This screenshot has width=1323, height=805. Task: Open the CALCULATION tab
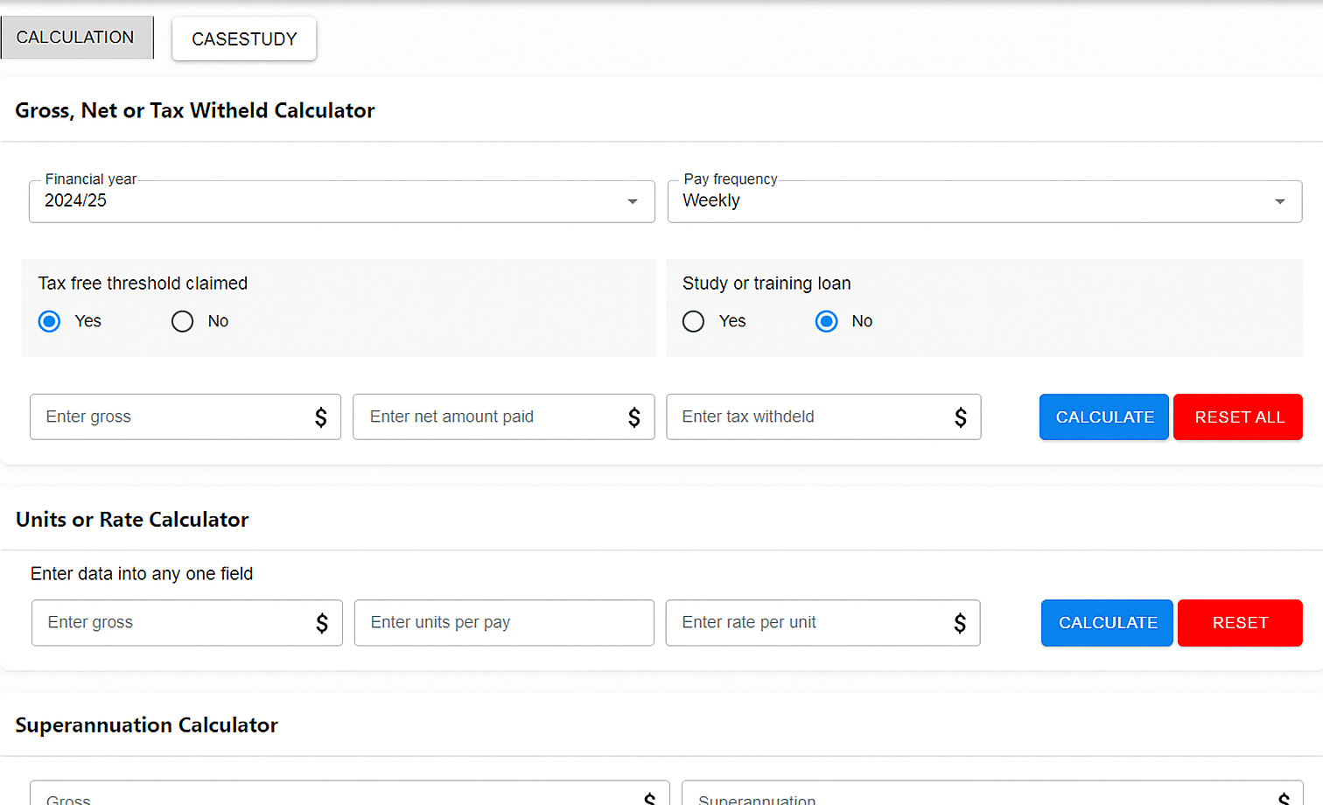pos(76,38)
